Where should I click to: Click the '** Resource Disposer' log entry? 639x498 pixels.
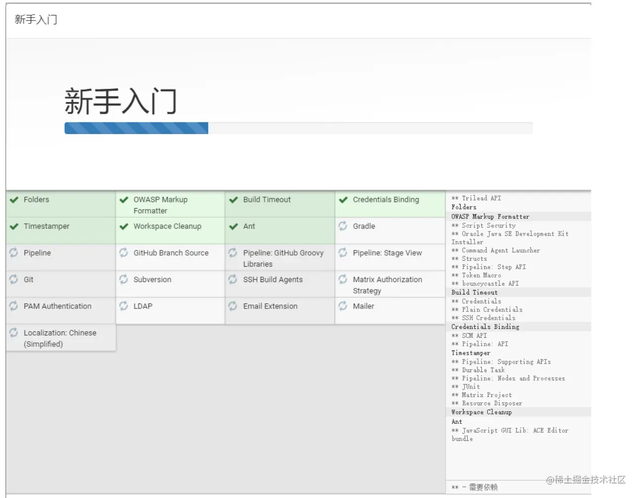[486, 403]
